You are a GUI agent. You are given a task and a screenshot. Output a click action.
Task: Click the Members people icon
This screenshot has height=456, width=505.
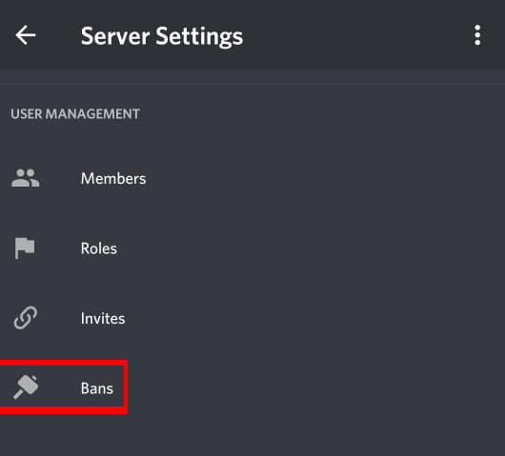(26, 178)
